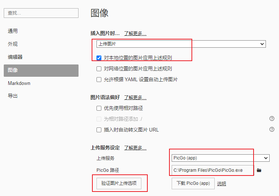The image size is (279, 196).
Task: Open 通用 settings section
Action: (x=13, y=31)
